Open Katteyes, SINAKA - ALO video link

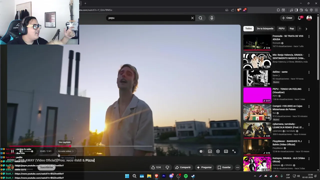pos(288,160)
